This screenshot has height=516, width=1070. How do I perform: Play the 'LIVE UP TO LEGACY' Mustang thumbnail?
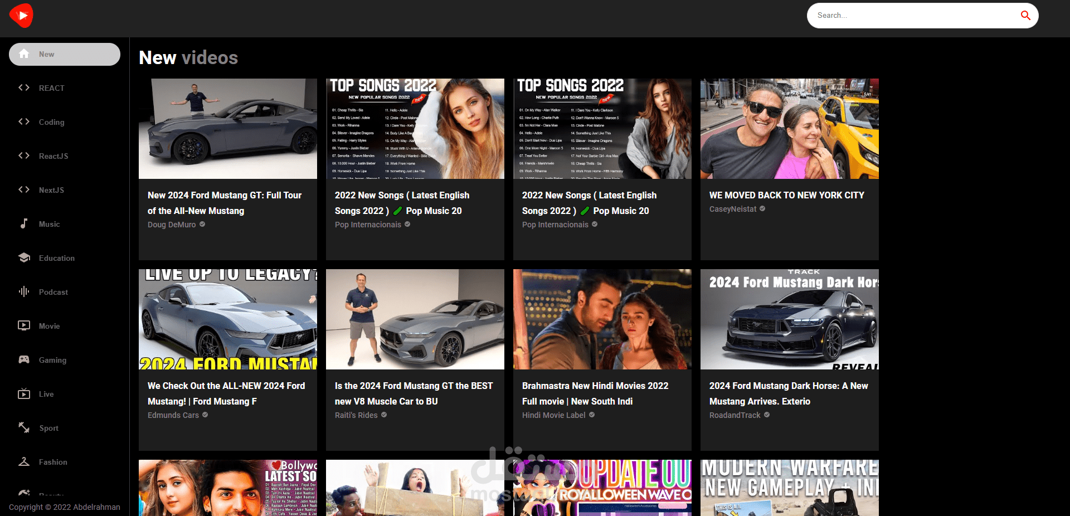tap(228, 319)
